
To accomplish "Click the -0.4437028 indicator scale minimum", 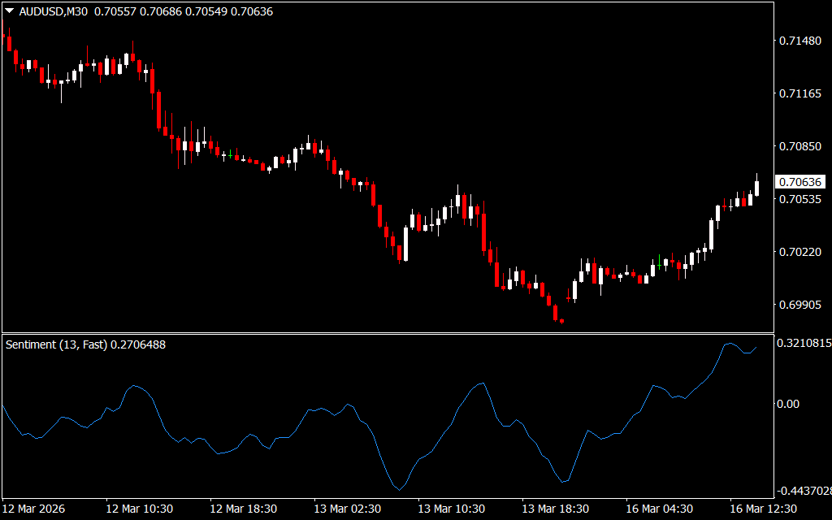I will click(x=803, y=491).
